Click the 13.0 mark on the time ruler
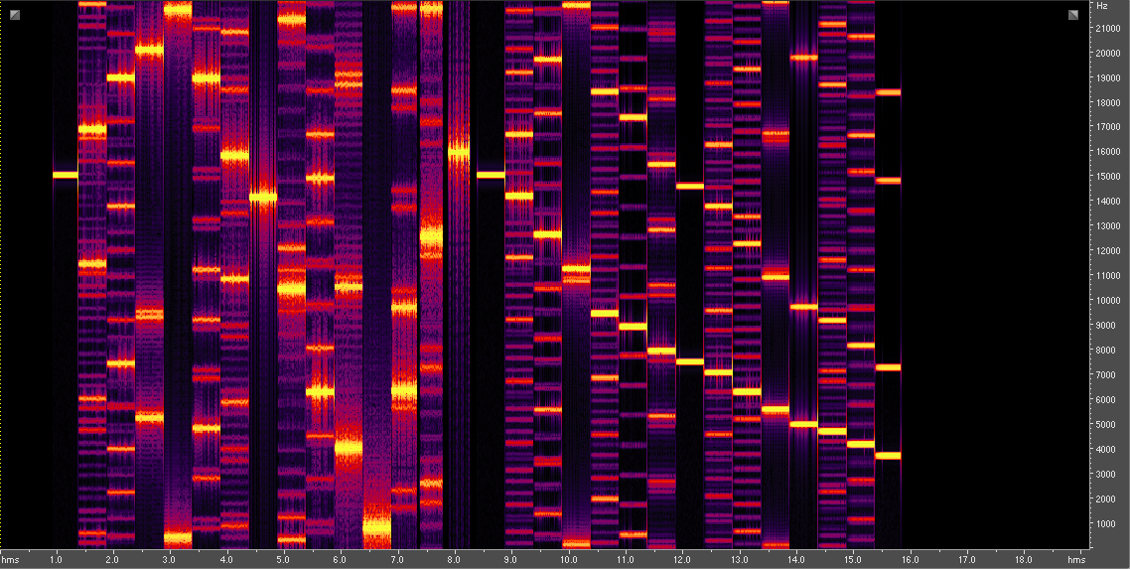The height and width of the screenshot is (569, 1130). point(739,559)
